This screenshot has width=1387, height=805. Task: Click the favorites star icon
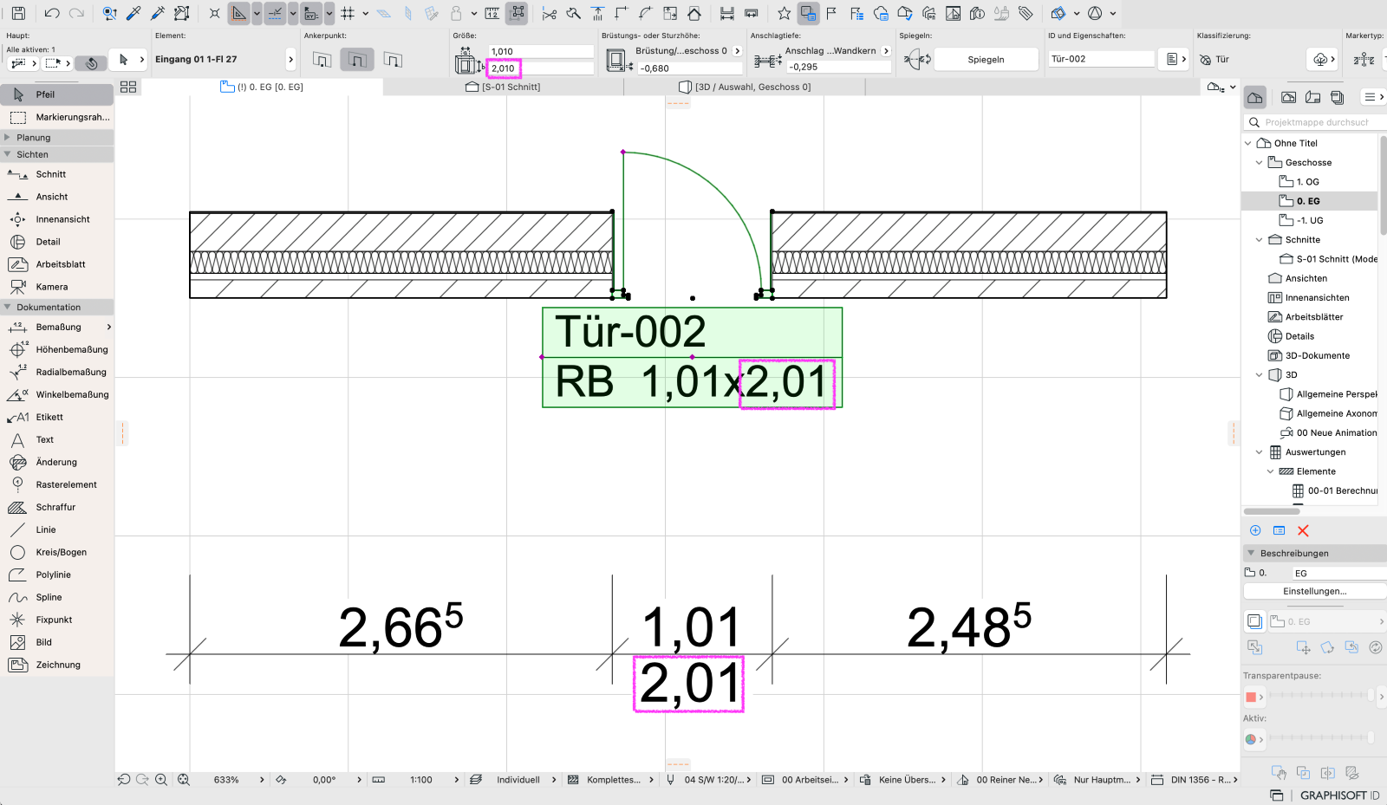784,13
